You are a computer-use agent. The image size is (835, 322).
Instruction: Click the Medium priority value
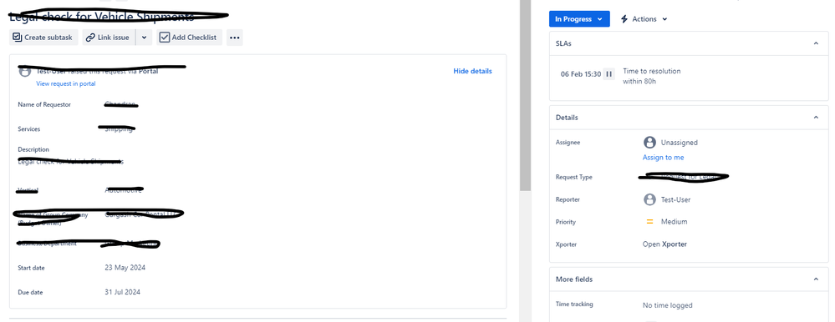pos(675,222)
